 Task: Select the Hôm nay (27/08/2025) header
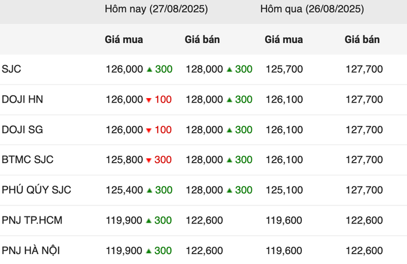(x=156, y=9)
